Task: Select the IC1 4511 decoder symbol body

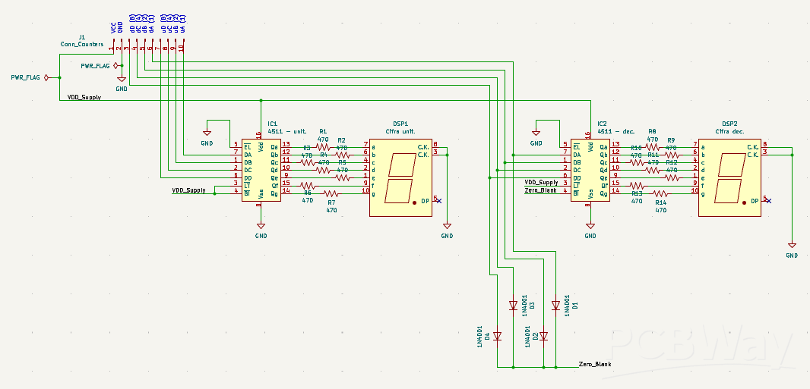Action: pyautogui.click(x=261, y=170)
